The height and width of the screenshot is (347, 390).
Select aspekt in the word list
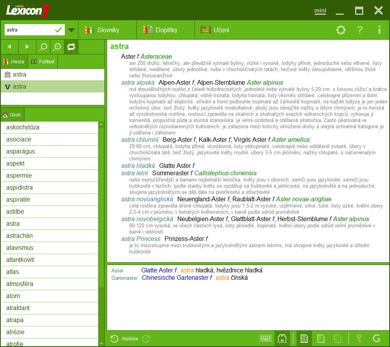50,164
